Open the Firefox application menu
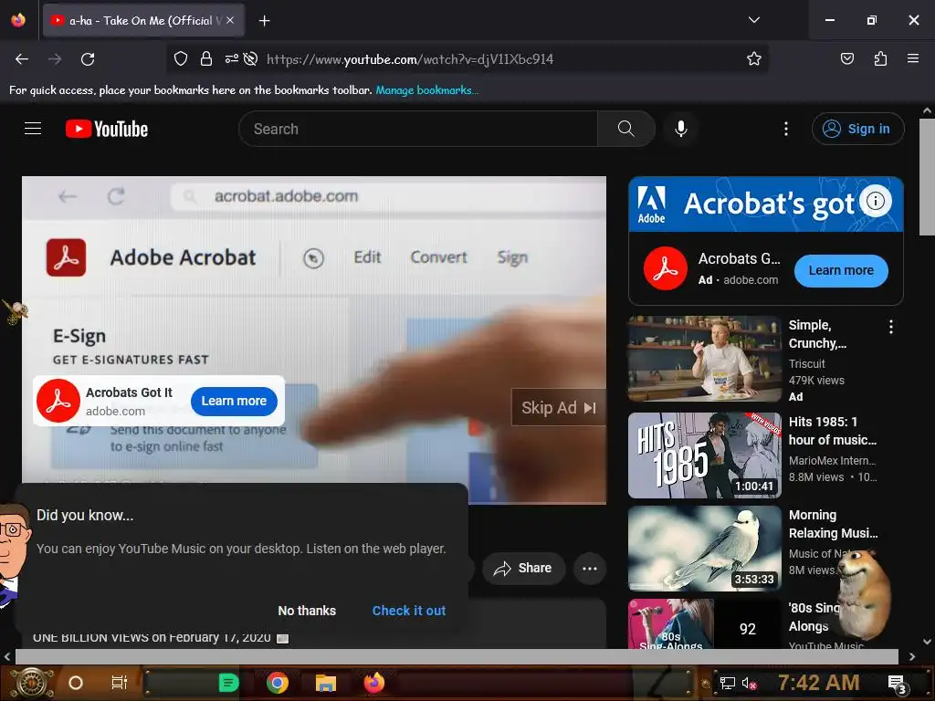The width and height of the screenshot is (935, 701). (x=913, y=59)
